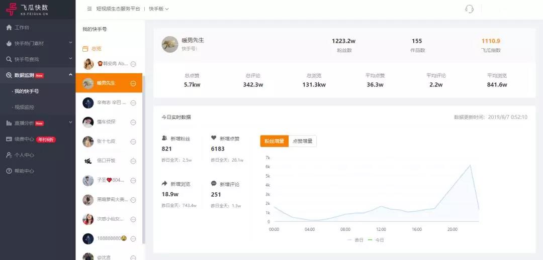The image size is (543, 260).
Task: Click the 粉丝数 value 1223.2w
Action: point(343,41)
